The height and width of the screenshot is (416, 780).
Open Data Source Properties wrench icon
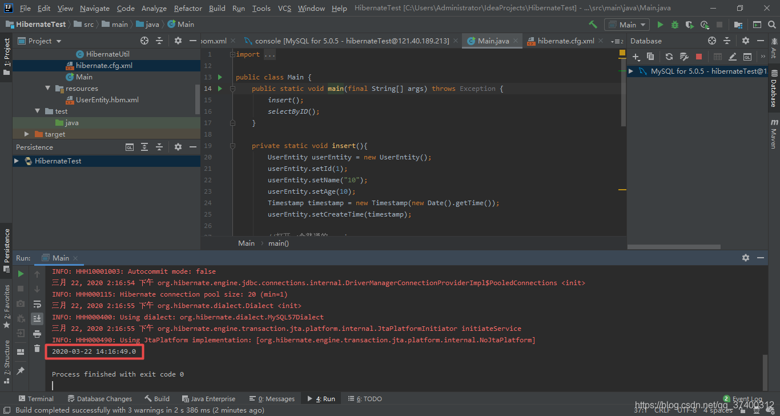point(684,57)
